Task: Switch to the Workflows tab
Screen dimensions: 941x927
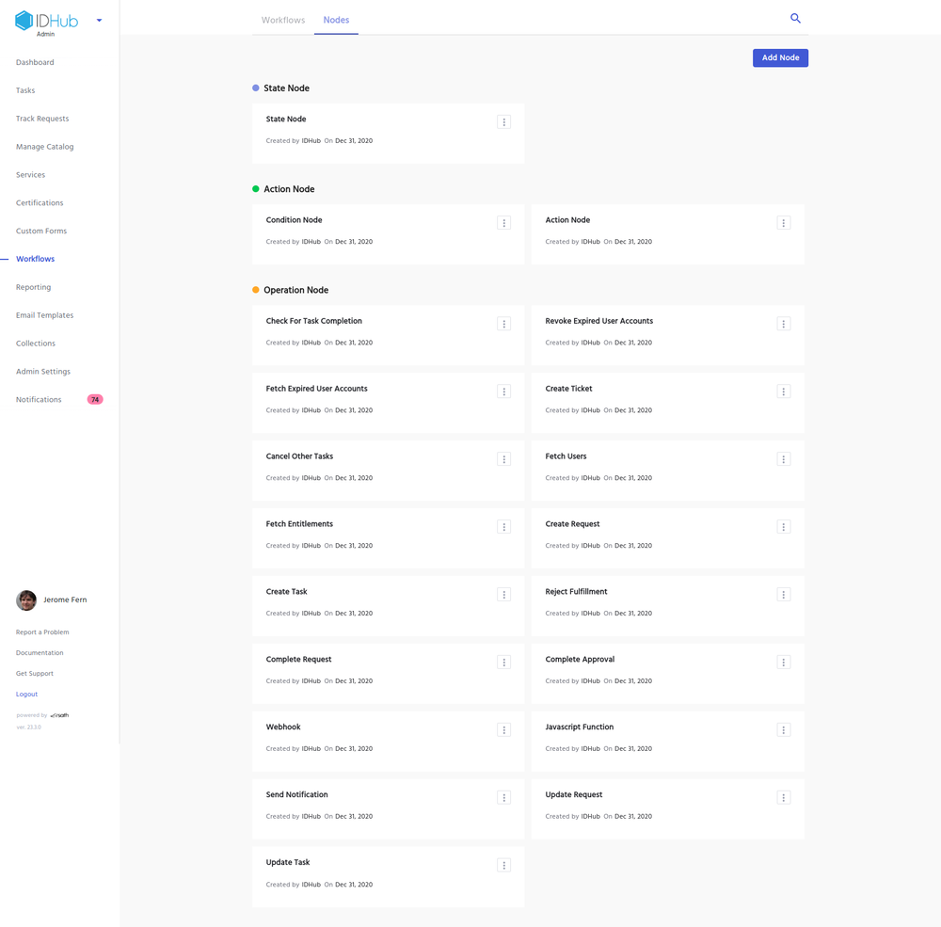Action: coord(282,19)
